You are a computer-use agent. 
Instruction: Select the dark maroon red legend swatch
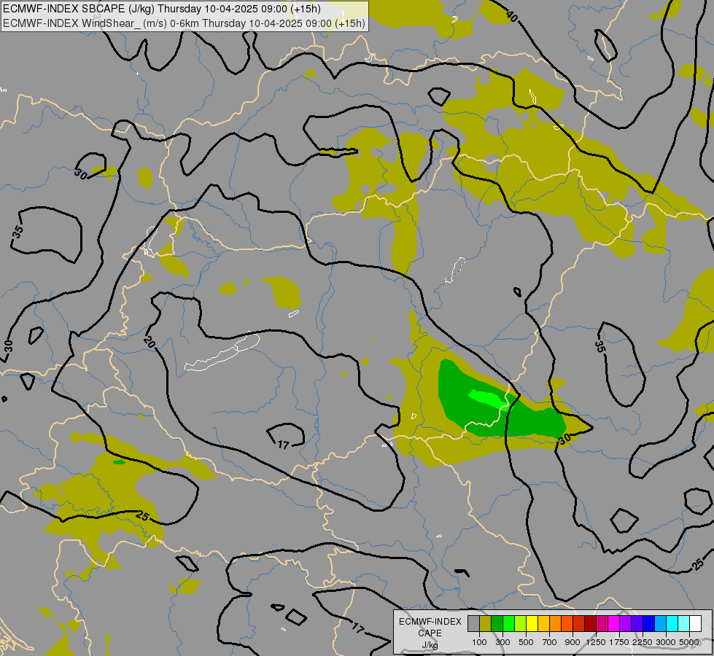click(590, 623)
